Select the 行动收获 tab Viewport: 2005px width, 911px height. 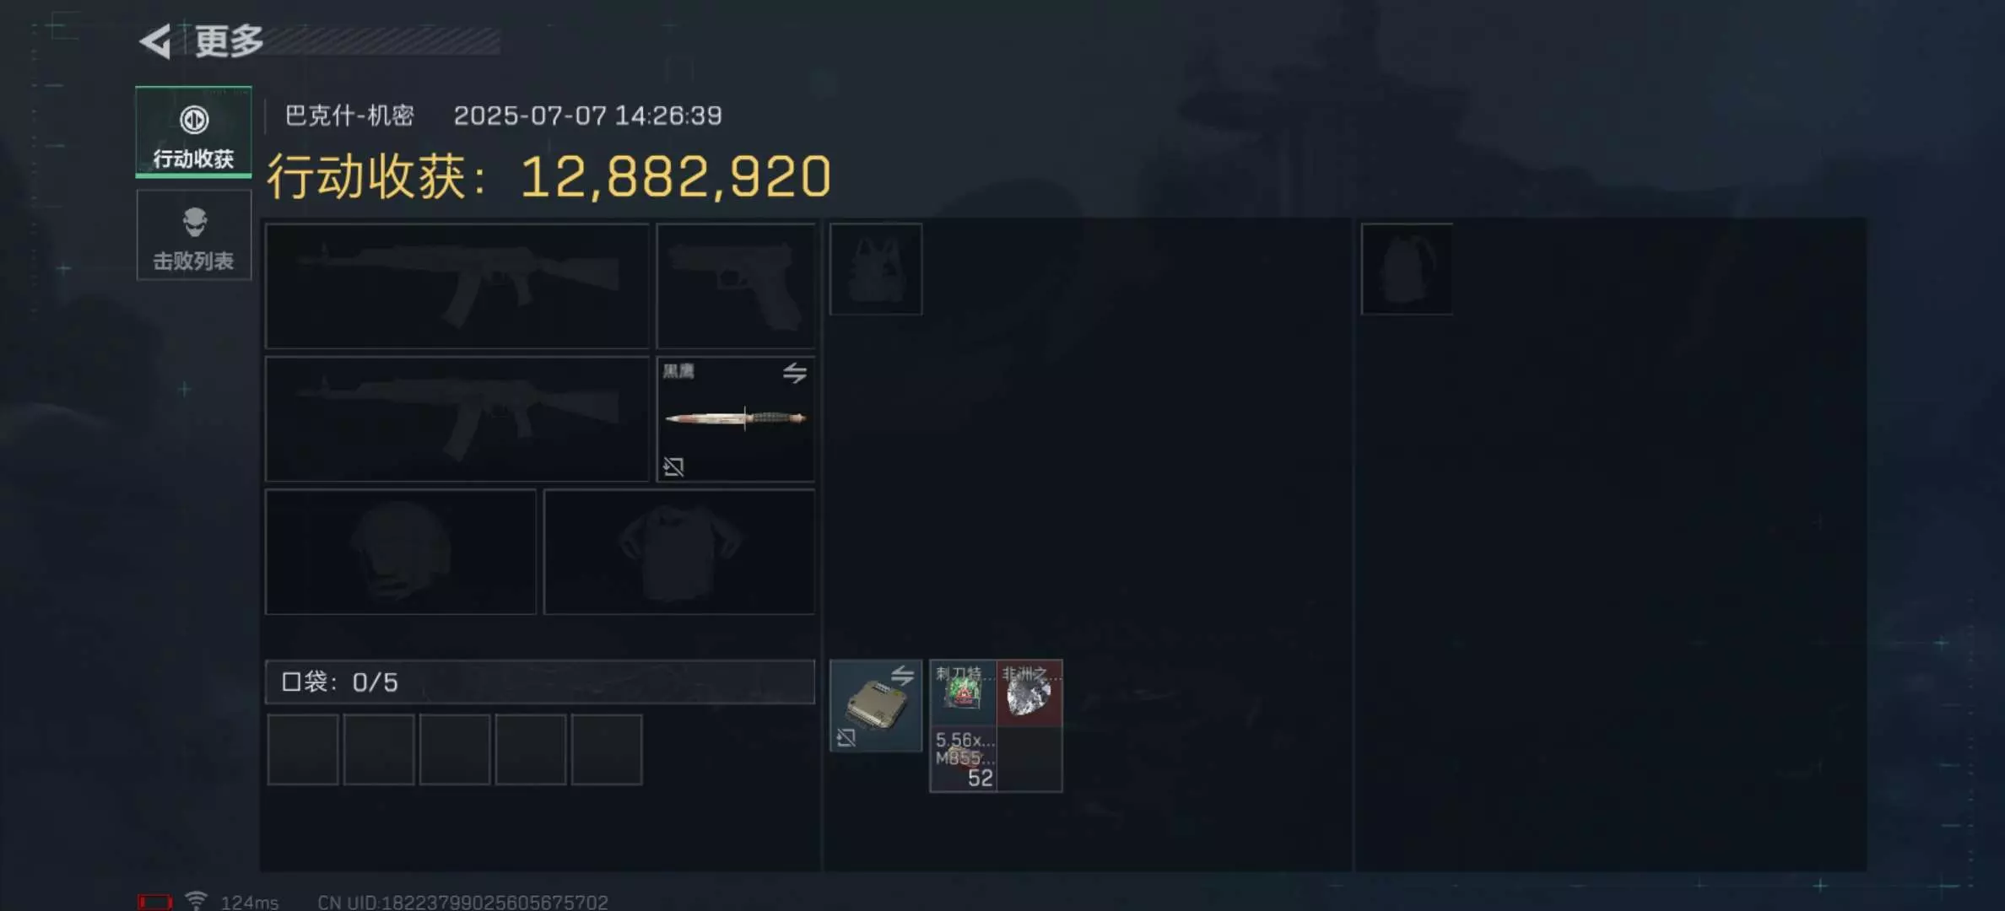click(193, 132)
